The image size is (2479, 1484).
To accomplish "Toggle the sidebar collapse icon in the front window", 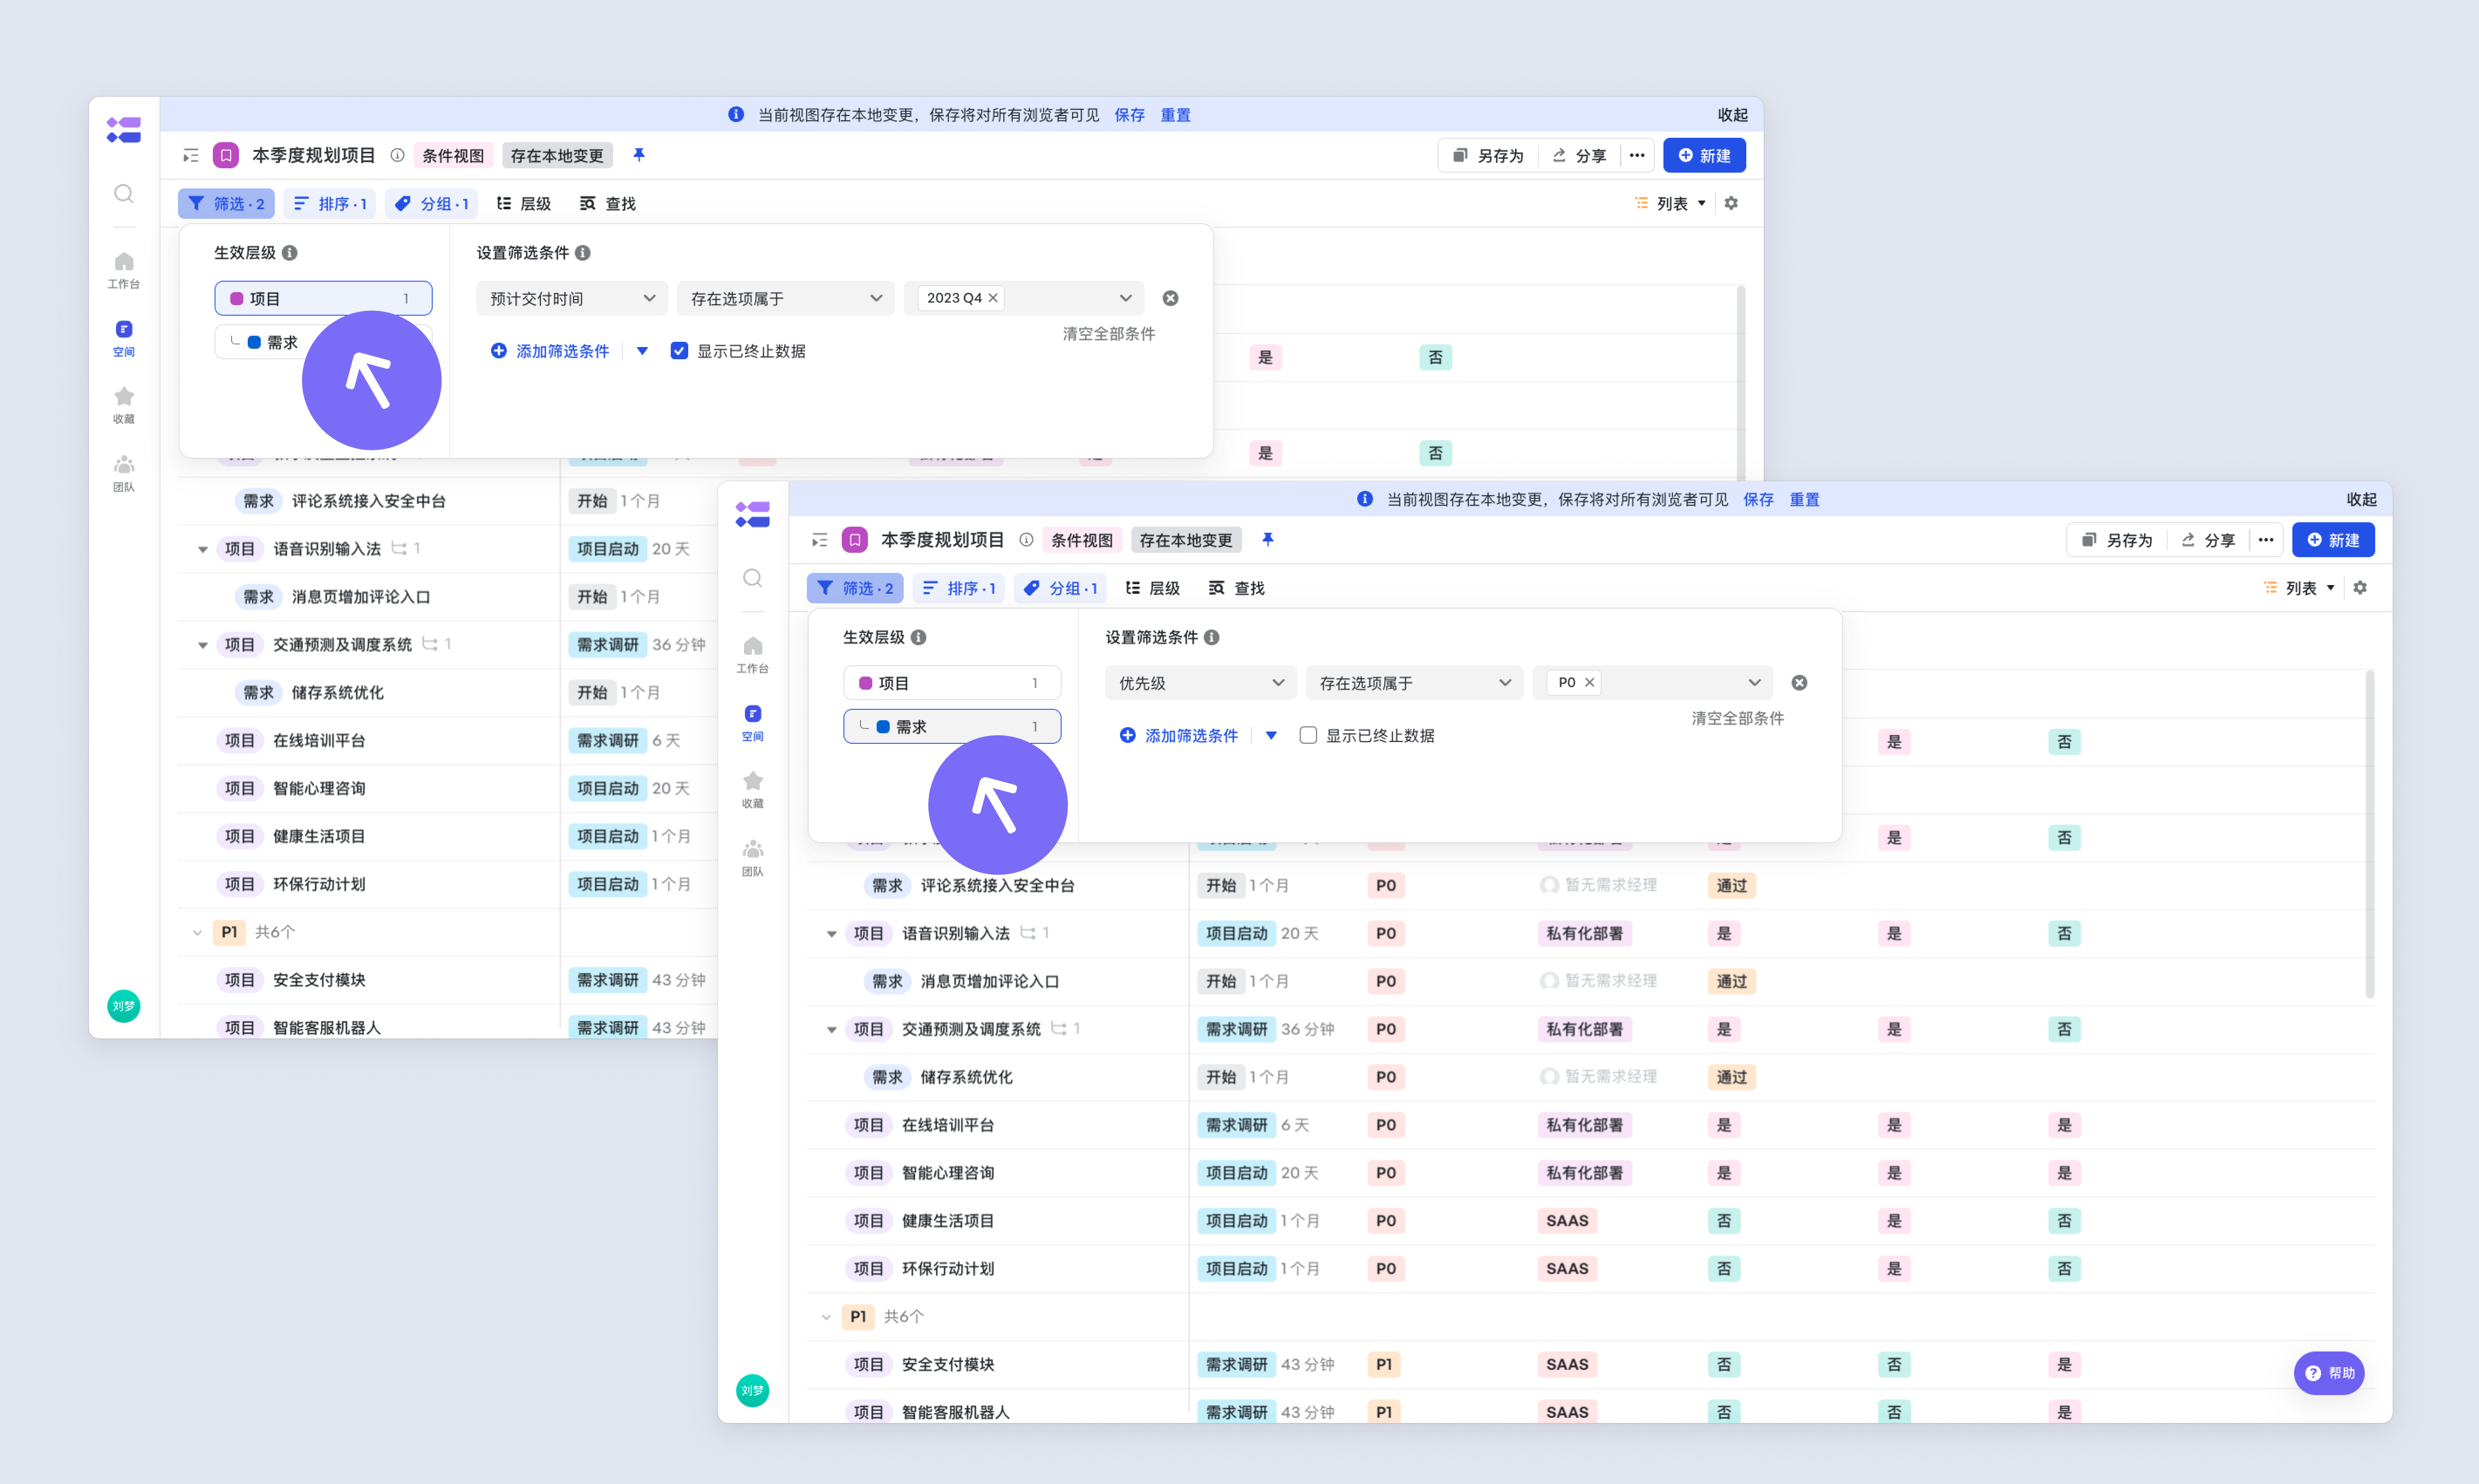I will coord(820,541).
